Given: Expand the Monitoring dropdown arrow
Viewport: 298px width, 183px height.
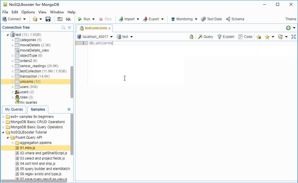Looking at the screenshot, I should pos(196,19).
